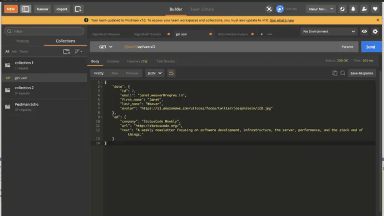Image resolution: width=384 pixels, height=216 pixels.
Task: Open a new window icon
Action: click(78, 9)
